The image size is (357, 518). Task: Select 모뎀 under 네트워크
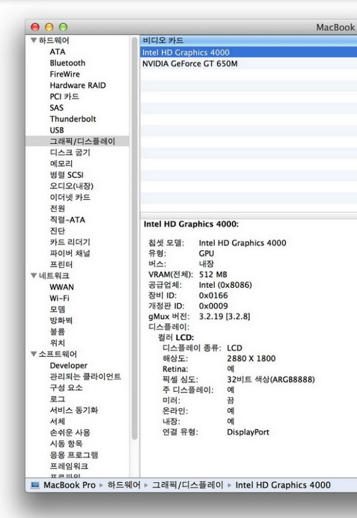(57, 309)
